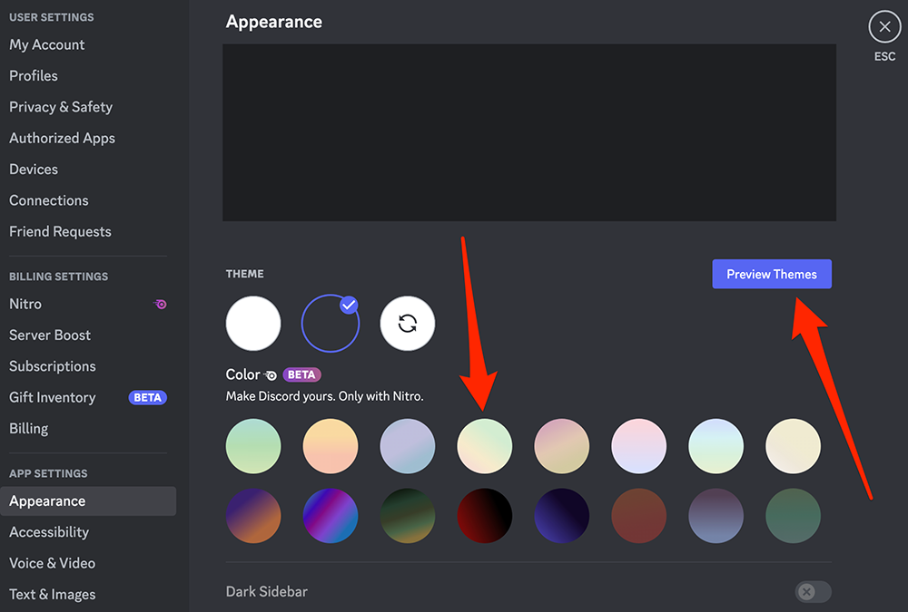
Task: Click the Nitro icon next to Color
Action: [271, 375]
